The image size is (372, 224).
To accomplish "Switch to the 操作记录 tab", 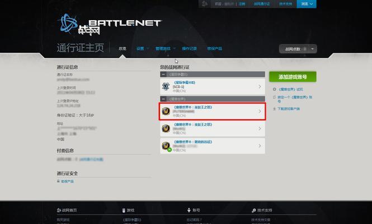I will (x=189, y=49).
